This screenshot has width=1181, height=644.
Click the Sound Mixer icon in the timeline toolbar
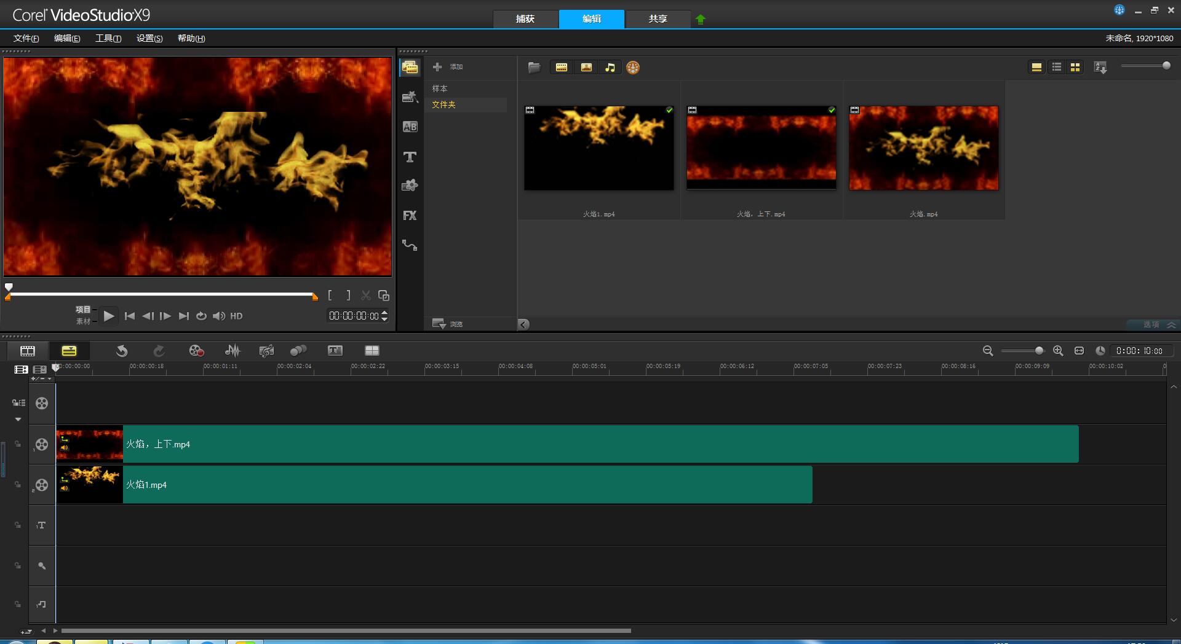pos(233,350)
